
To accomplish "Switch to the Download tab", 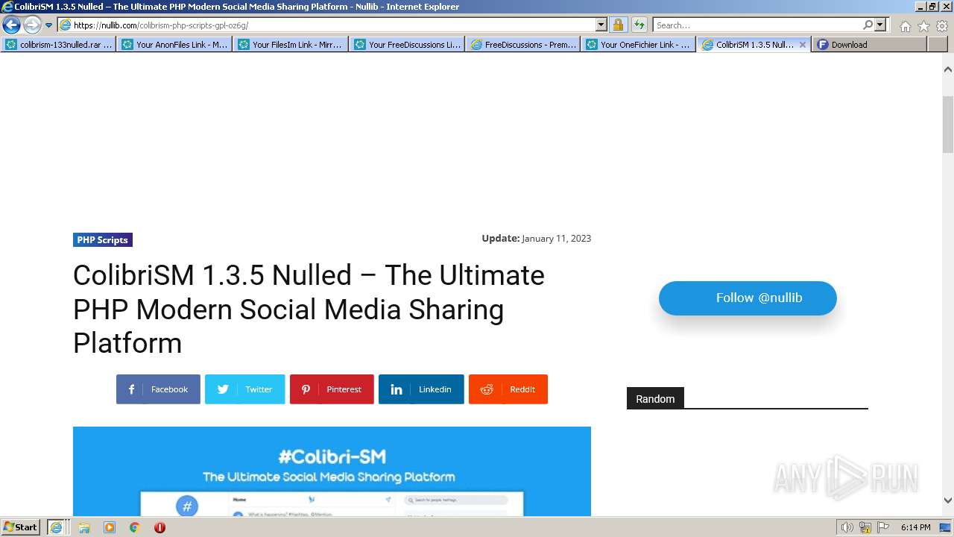I will (x=870, y=45).
